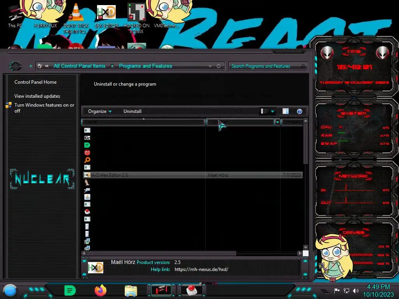The width and height of the screenshot is (399, 299).
Task: Open View installed updates link
Action: click(37, 96)
